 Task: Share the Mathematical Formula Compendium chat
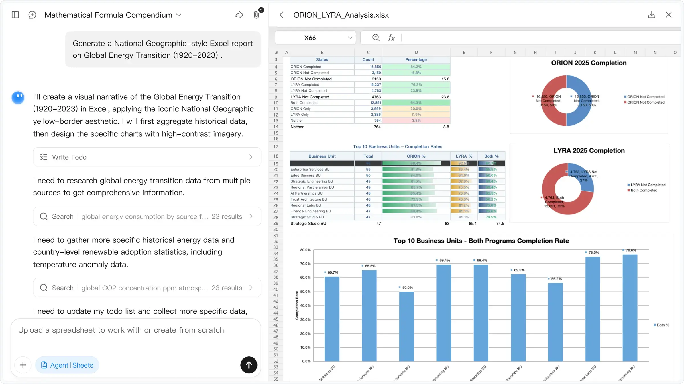click(239, 15)
